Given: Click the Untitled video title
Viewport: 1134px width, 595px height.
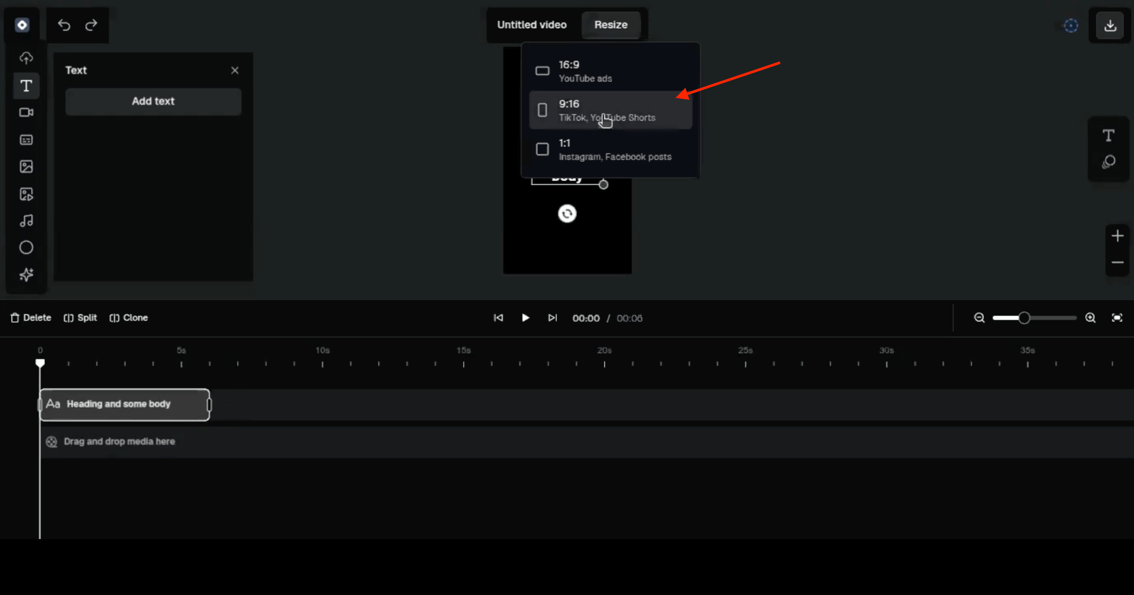Looking at the screenshot, I should click(532, 25).
